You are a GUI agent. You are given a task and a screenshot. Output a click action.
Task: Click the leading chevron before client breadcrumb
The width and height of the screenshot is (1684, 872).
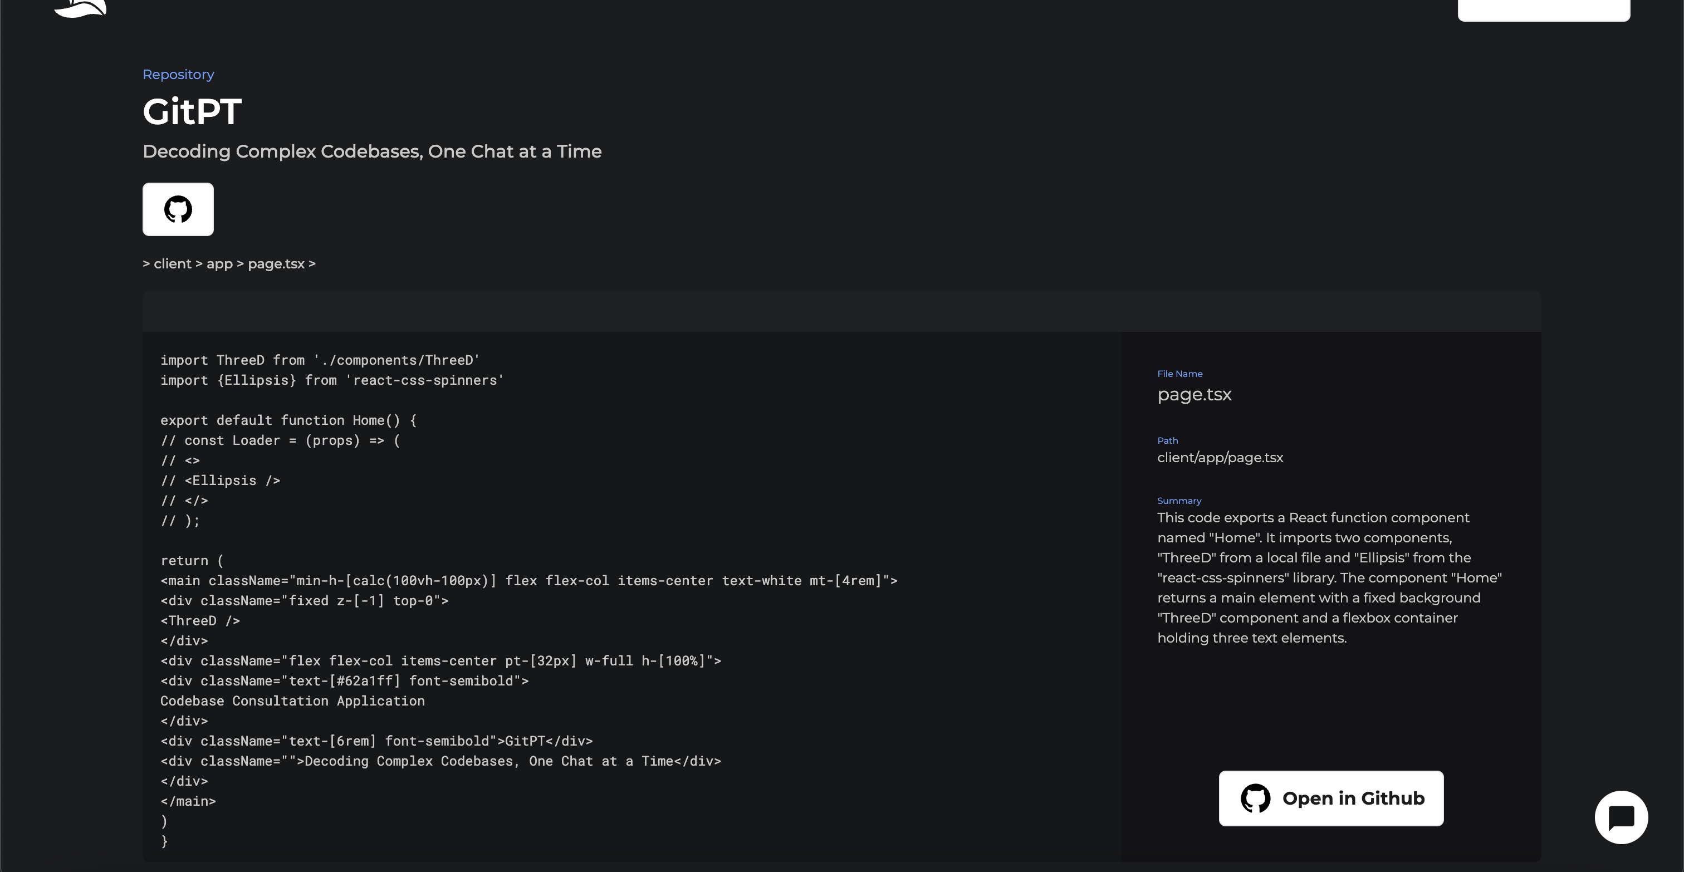146,263
